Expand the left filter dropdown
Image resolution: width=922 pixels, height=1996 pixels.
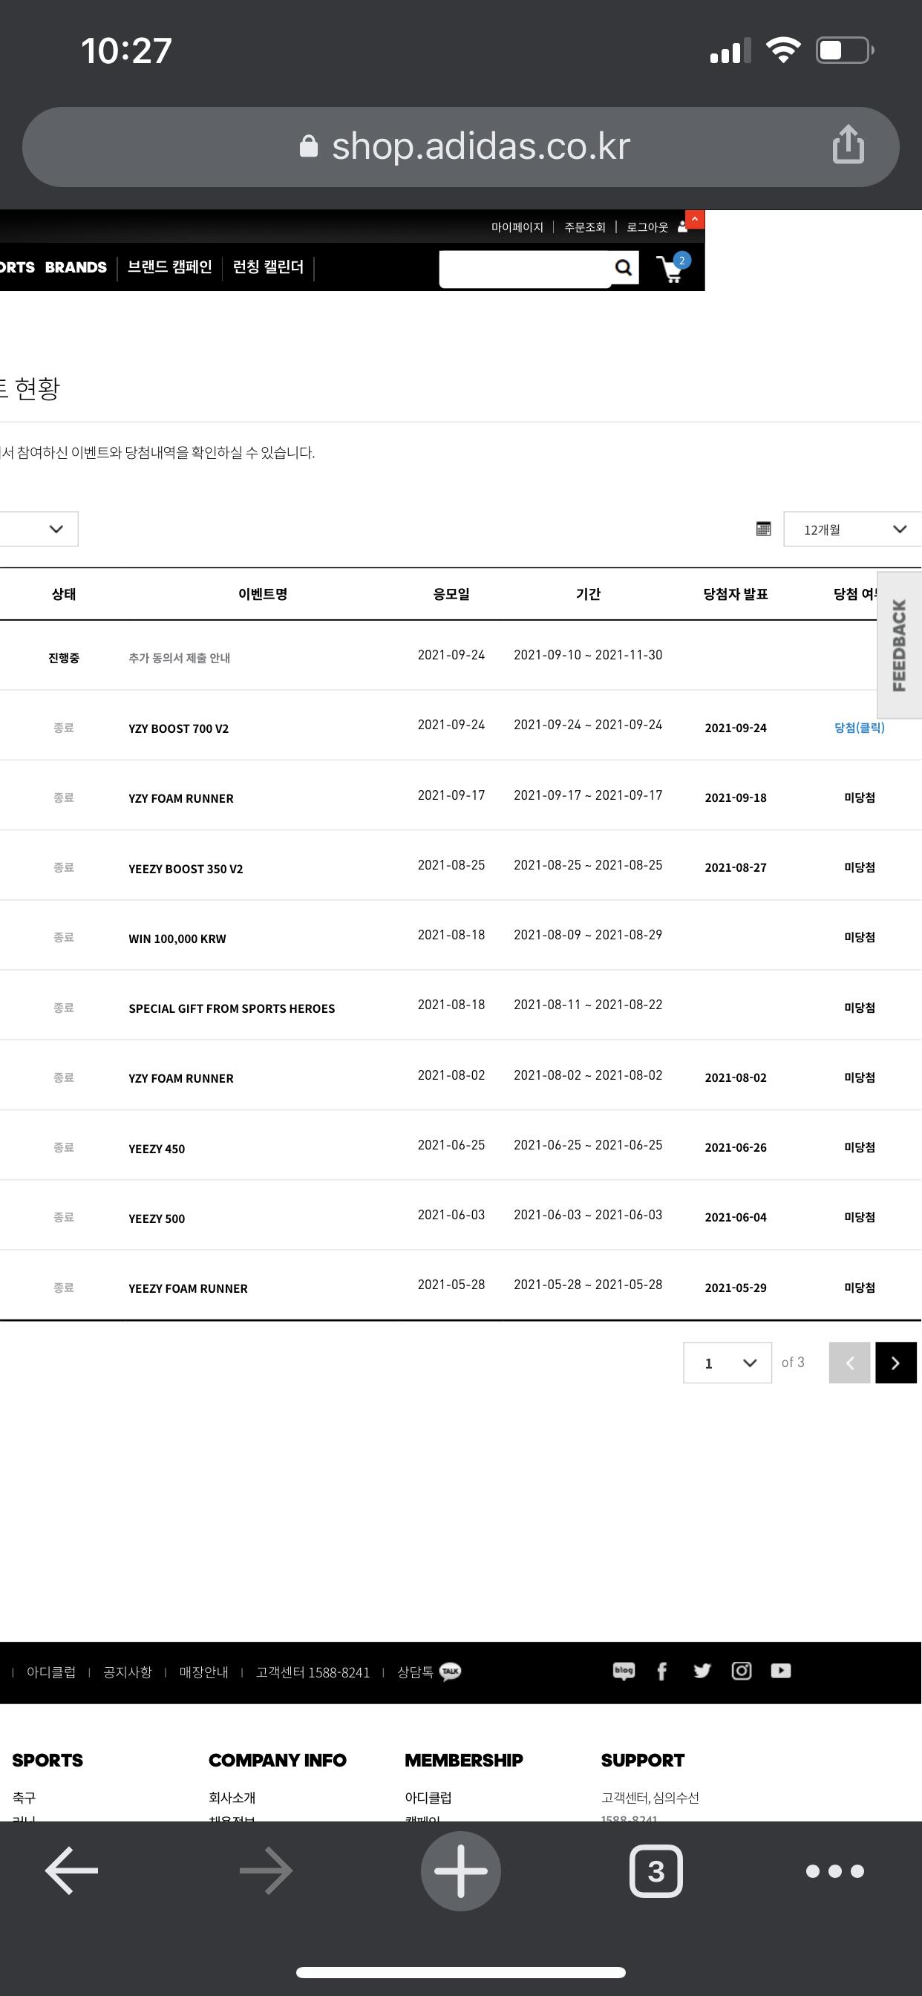[x=39, y=529]
